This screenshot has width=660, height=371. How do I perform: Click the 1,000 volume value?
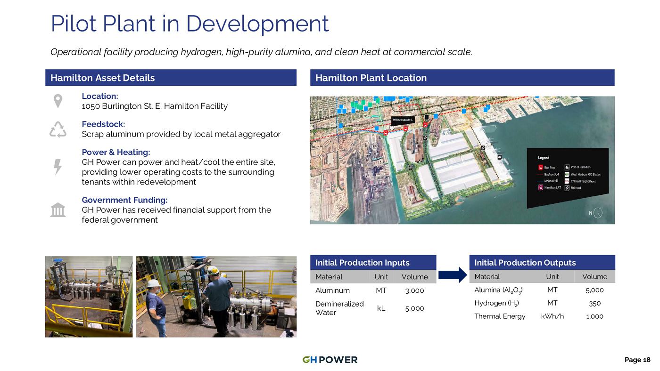point(594,316)
